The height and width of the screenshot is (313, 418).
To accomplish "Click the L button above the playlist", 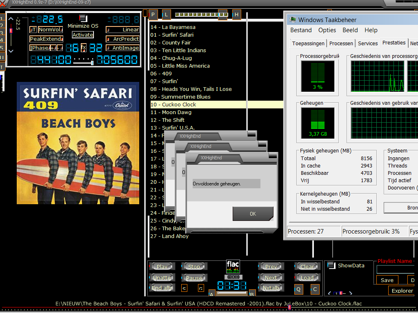I will point(167,15).
